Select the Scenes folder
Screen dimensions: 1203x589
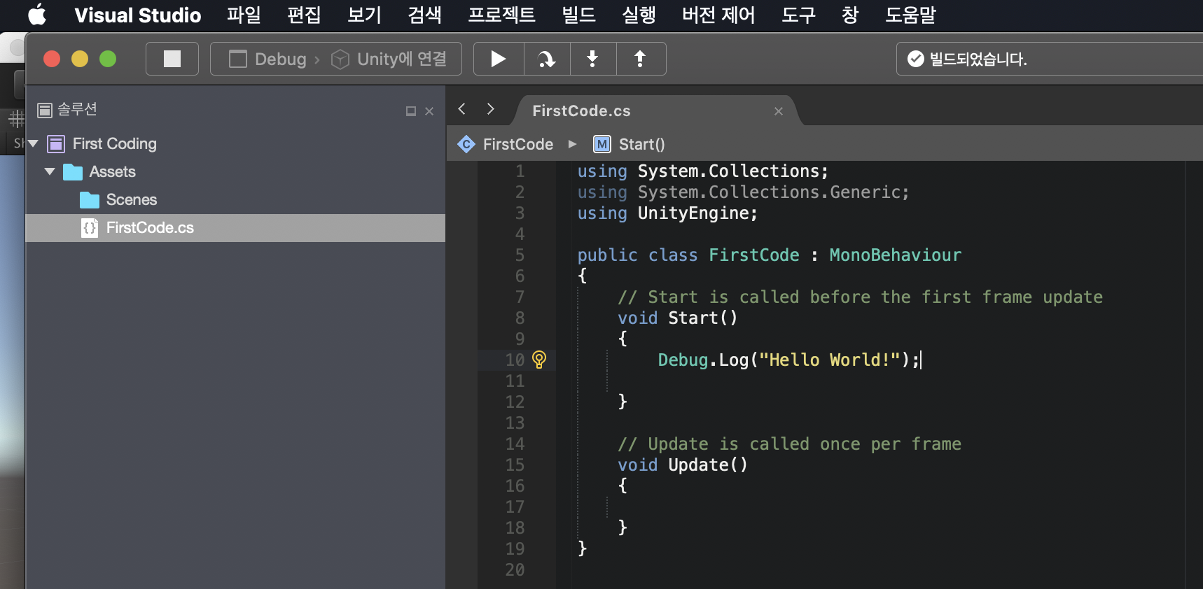point(131,199)
